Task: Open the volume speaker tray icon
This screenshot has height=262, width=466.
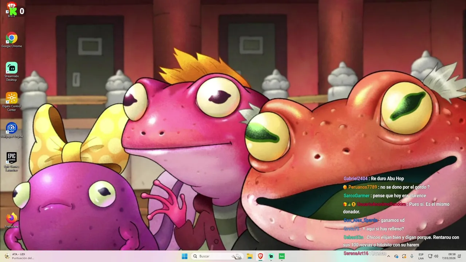Action: (436, 256)
